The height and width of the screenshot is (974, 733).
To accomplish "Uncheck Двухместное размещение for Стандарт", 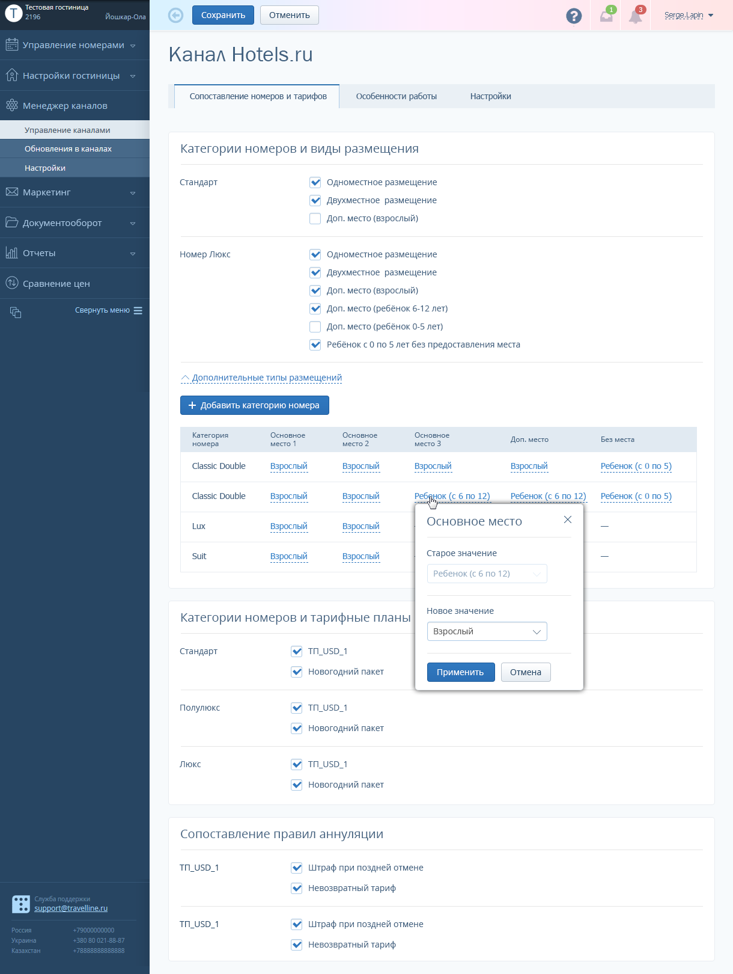I will (315, 200).
